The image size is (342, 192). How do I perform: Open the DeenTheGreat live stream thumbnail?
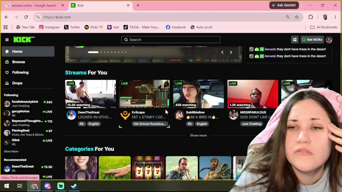tap(91, 94)
